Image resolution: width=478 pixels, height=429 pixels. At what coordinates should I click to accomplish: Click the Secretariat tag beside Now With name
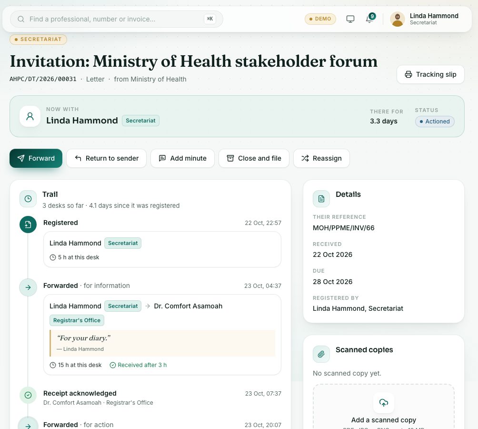tap(140, 121)
